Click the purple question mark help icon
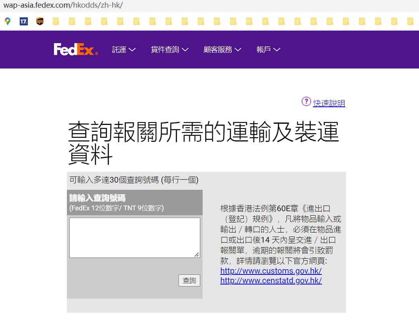The height and width of the screenshot is (324, 419). coord(306,102)
